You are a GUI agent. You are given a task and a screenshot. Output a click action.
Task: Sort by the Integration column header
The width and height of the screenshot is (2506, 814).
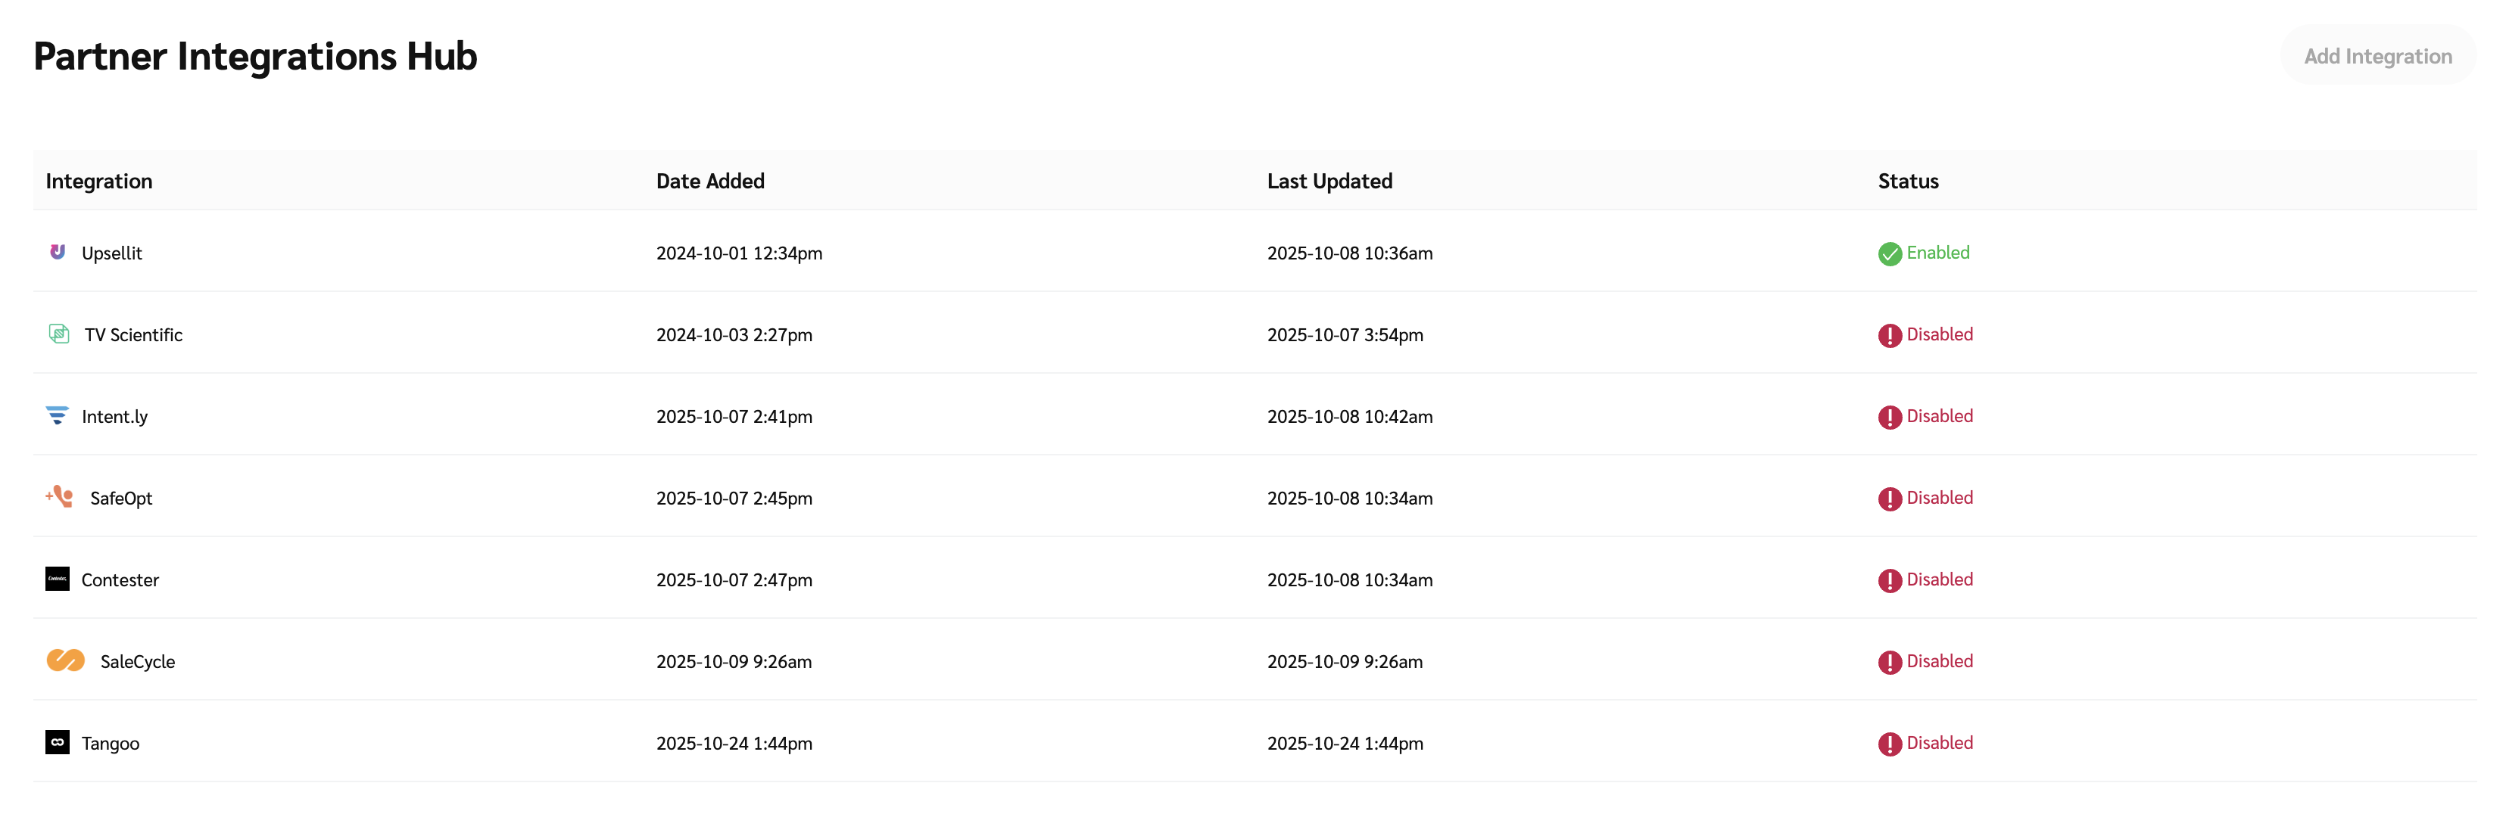(x=99, y=181)
